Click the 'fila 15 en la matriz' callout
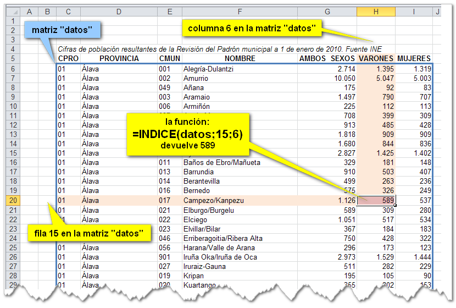The height and width of the screenshot is (308, 456). (x=89, y=233)
